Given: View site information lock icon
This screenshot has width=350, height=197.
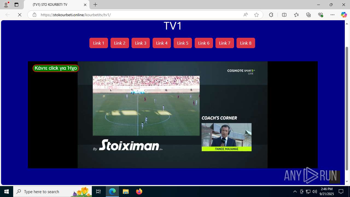Looking at the screenshot, I should (34, 15).
